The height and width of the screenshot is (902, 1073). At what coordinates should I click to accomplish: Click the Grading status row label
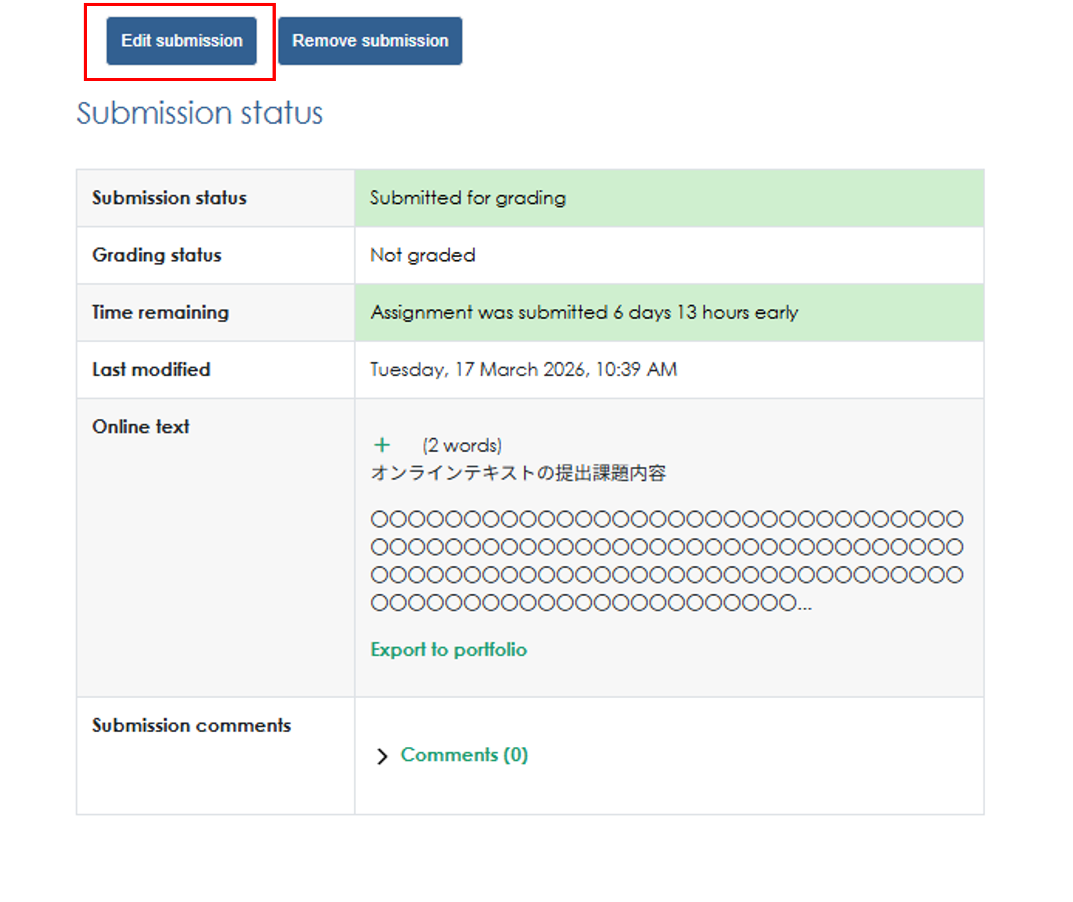156,255
